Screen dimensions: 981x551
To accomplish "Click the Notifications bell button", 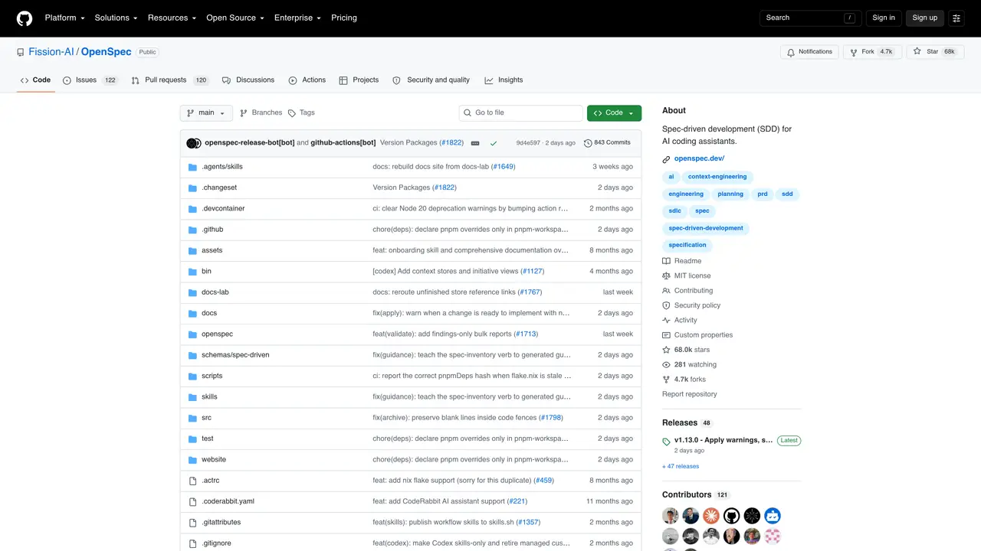I will (x=809, y=52).
